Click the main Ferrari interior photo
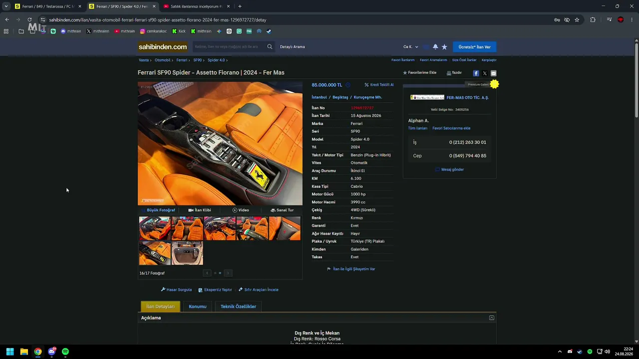Viewport: 639px width, 359px height. coord(220,144)
